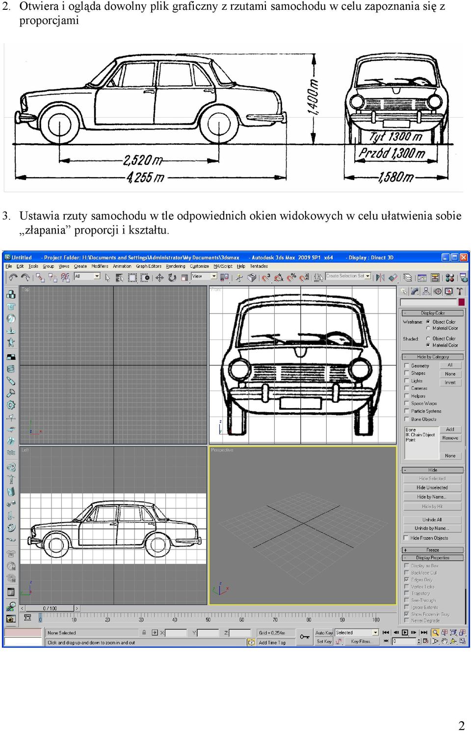This screenshot has width=471, height=731.
Task: Click the Play Animation button
Action: [x=404, y=632]
